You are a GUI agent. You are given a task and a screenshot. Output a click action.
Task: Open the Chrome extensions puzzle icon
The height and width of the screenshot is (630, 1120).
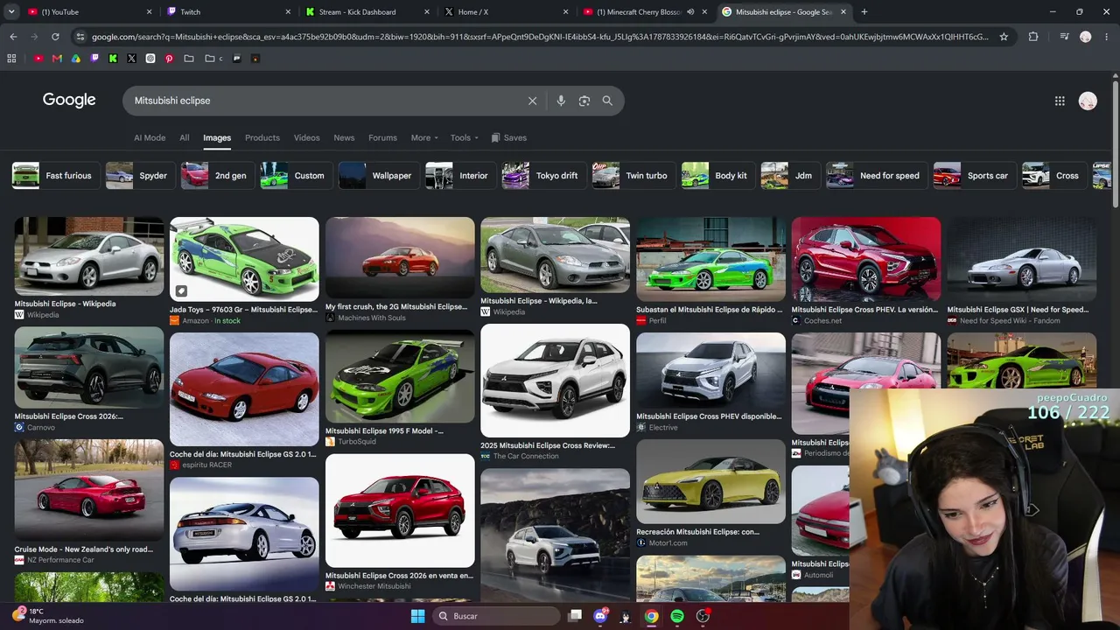pyautogui.click(x=1033, y=37)
